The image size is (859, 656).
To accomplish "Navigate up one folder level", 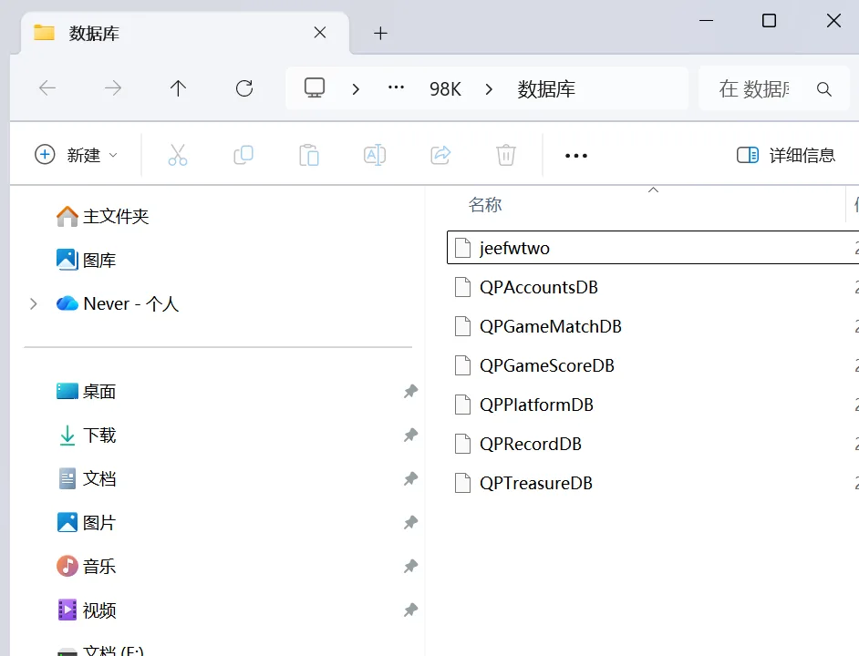I will point(178,88).
